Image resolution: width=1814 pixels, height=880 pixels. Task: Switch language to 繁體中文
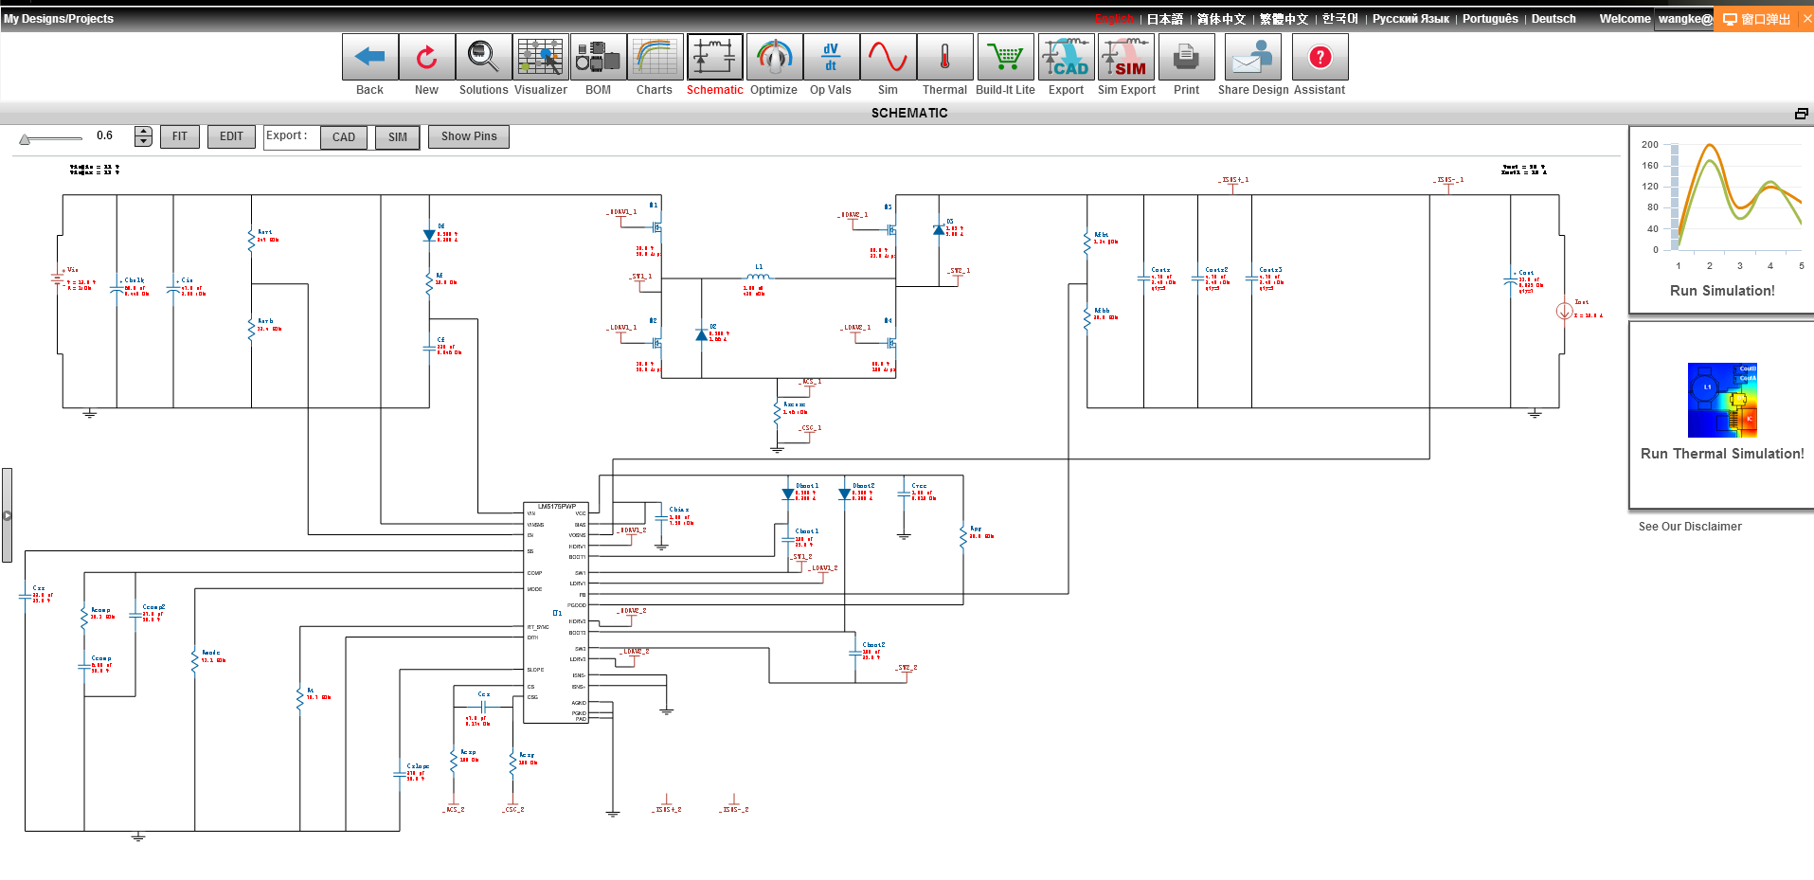1284,19
